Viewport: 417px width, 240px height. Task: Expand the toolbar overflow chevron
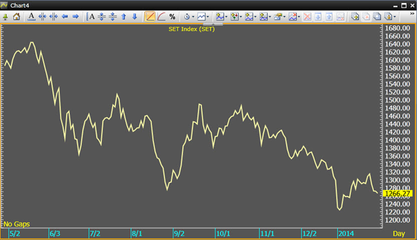coord(413,14)
